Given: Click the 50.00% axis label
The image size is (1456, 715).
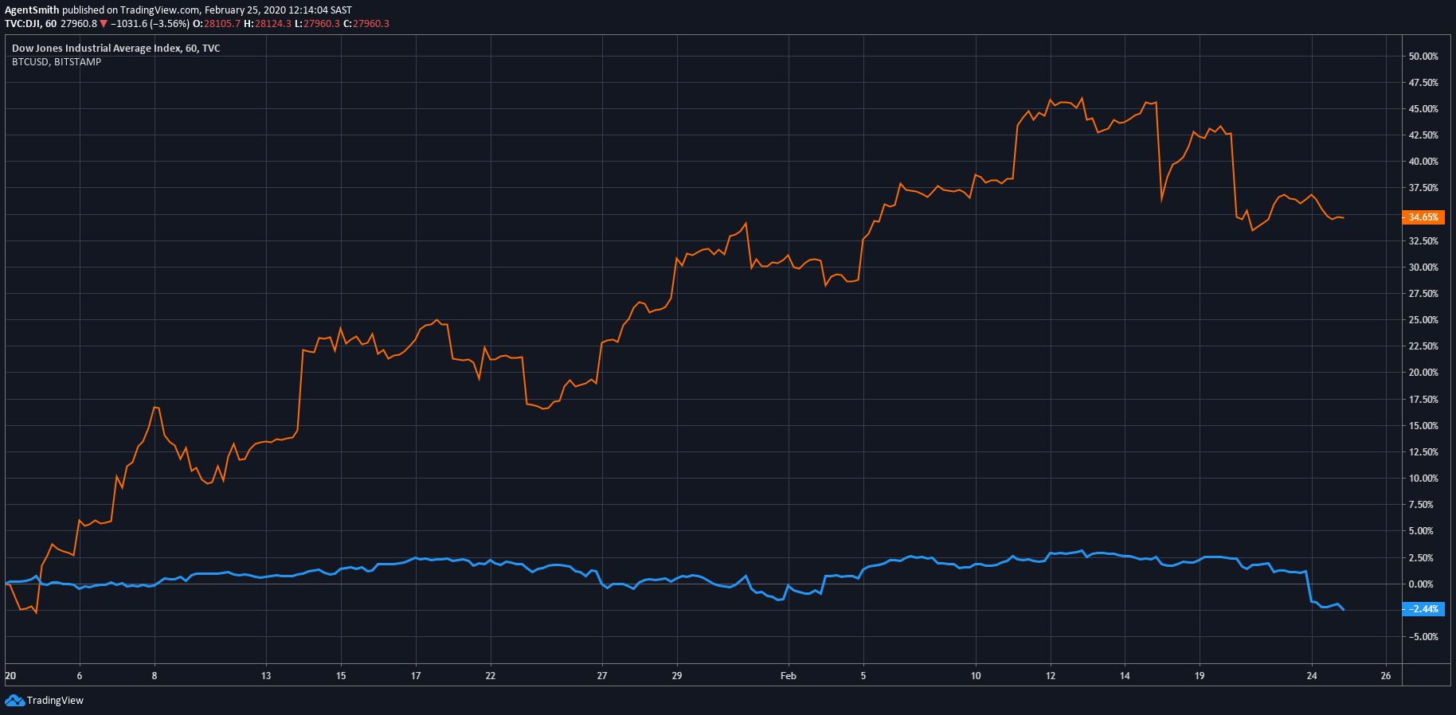Looking at the screenshot, I should click(x=1423, y=57).
